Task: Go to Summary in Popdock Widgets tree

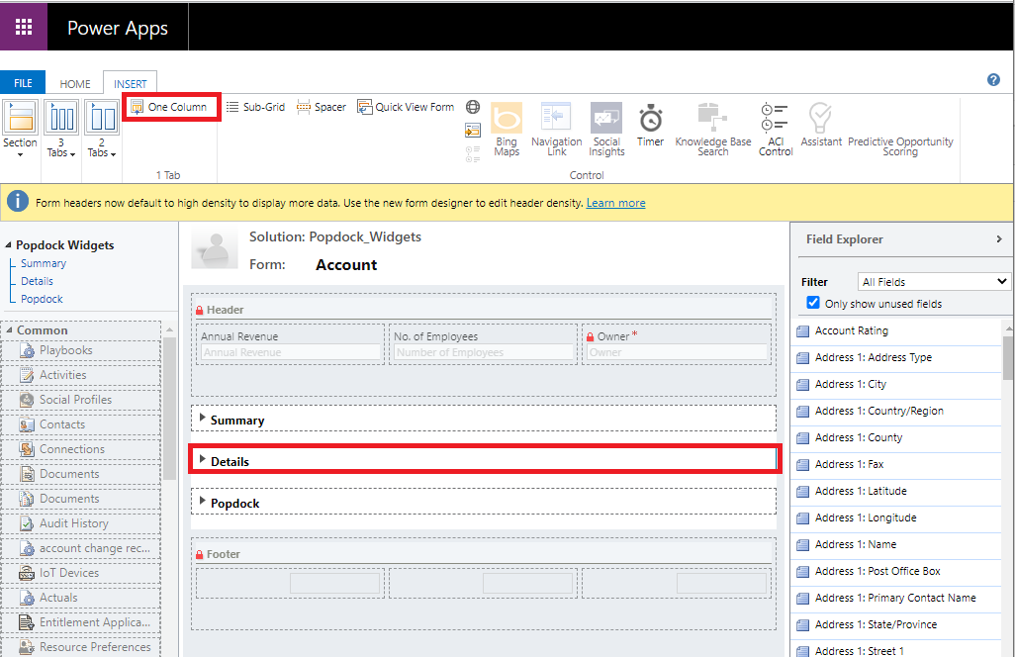Action: pyautogui.click(x=44, y=263)
